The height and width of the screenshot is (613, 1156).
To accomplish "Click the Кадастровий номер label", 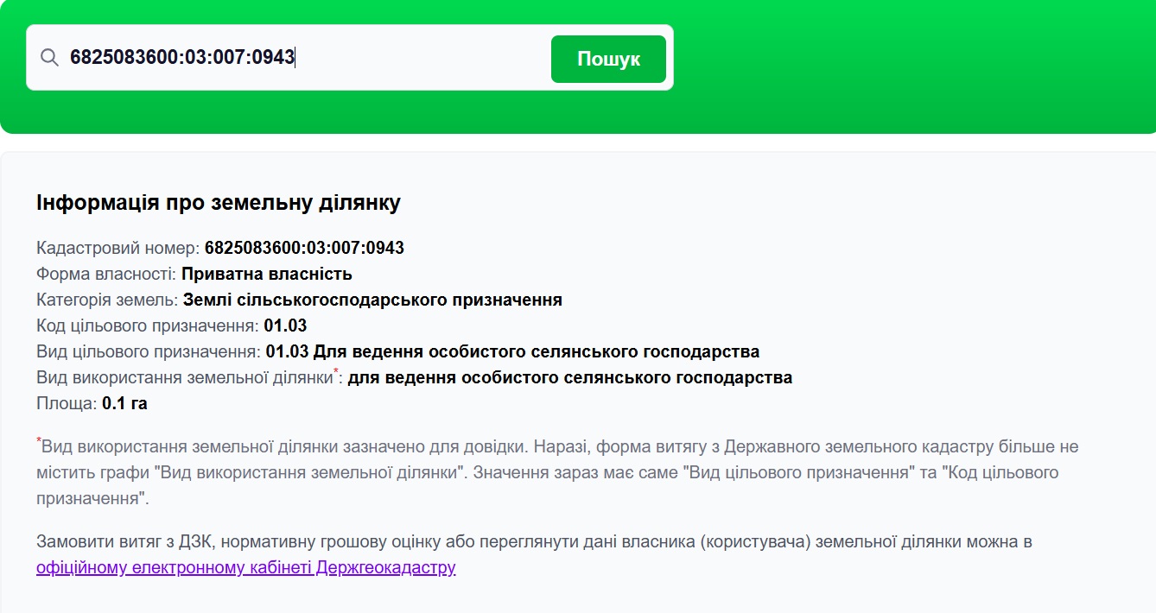I will point(118,249).
